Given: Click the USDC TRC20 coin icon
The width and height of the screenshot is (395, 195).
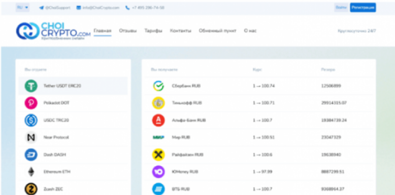Looking at the screenshot, I should (31, 120).
